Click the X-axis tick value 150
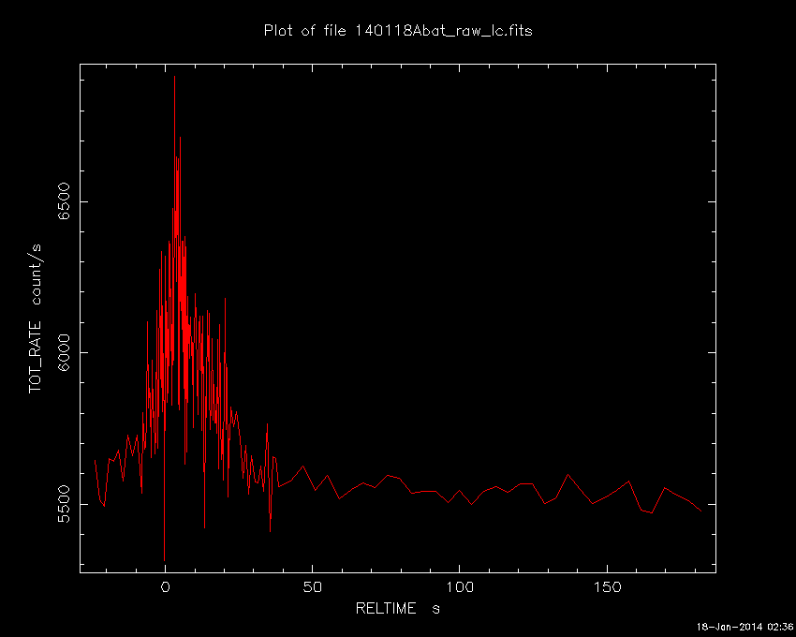Viewport: 796px width, 637px height. click(607, 587)
